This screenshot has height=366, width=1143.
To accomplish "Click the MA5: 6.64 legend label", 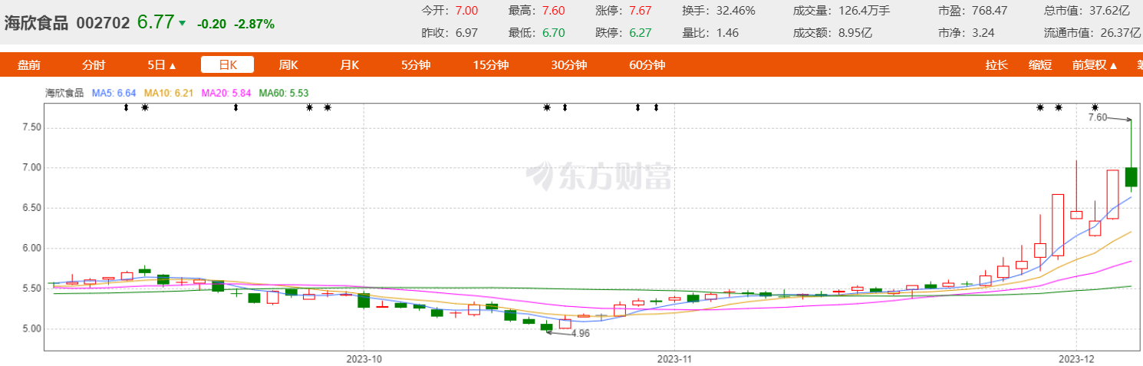I will (x=114, y=93).
